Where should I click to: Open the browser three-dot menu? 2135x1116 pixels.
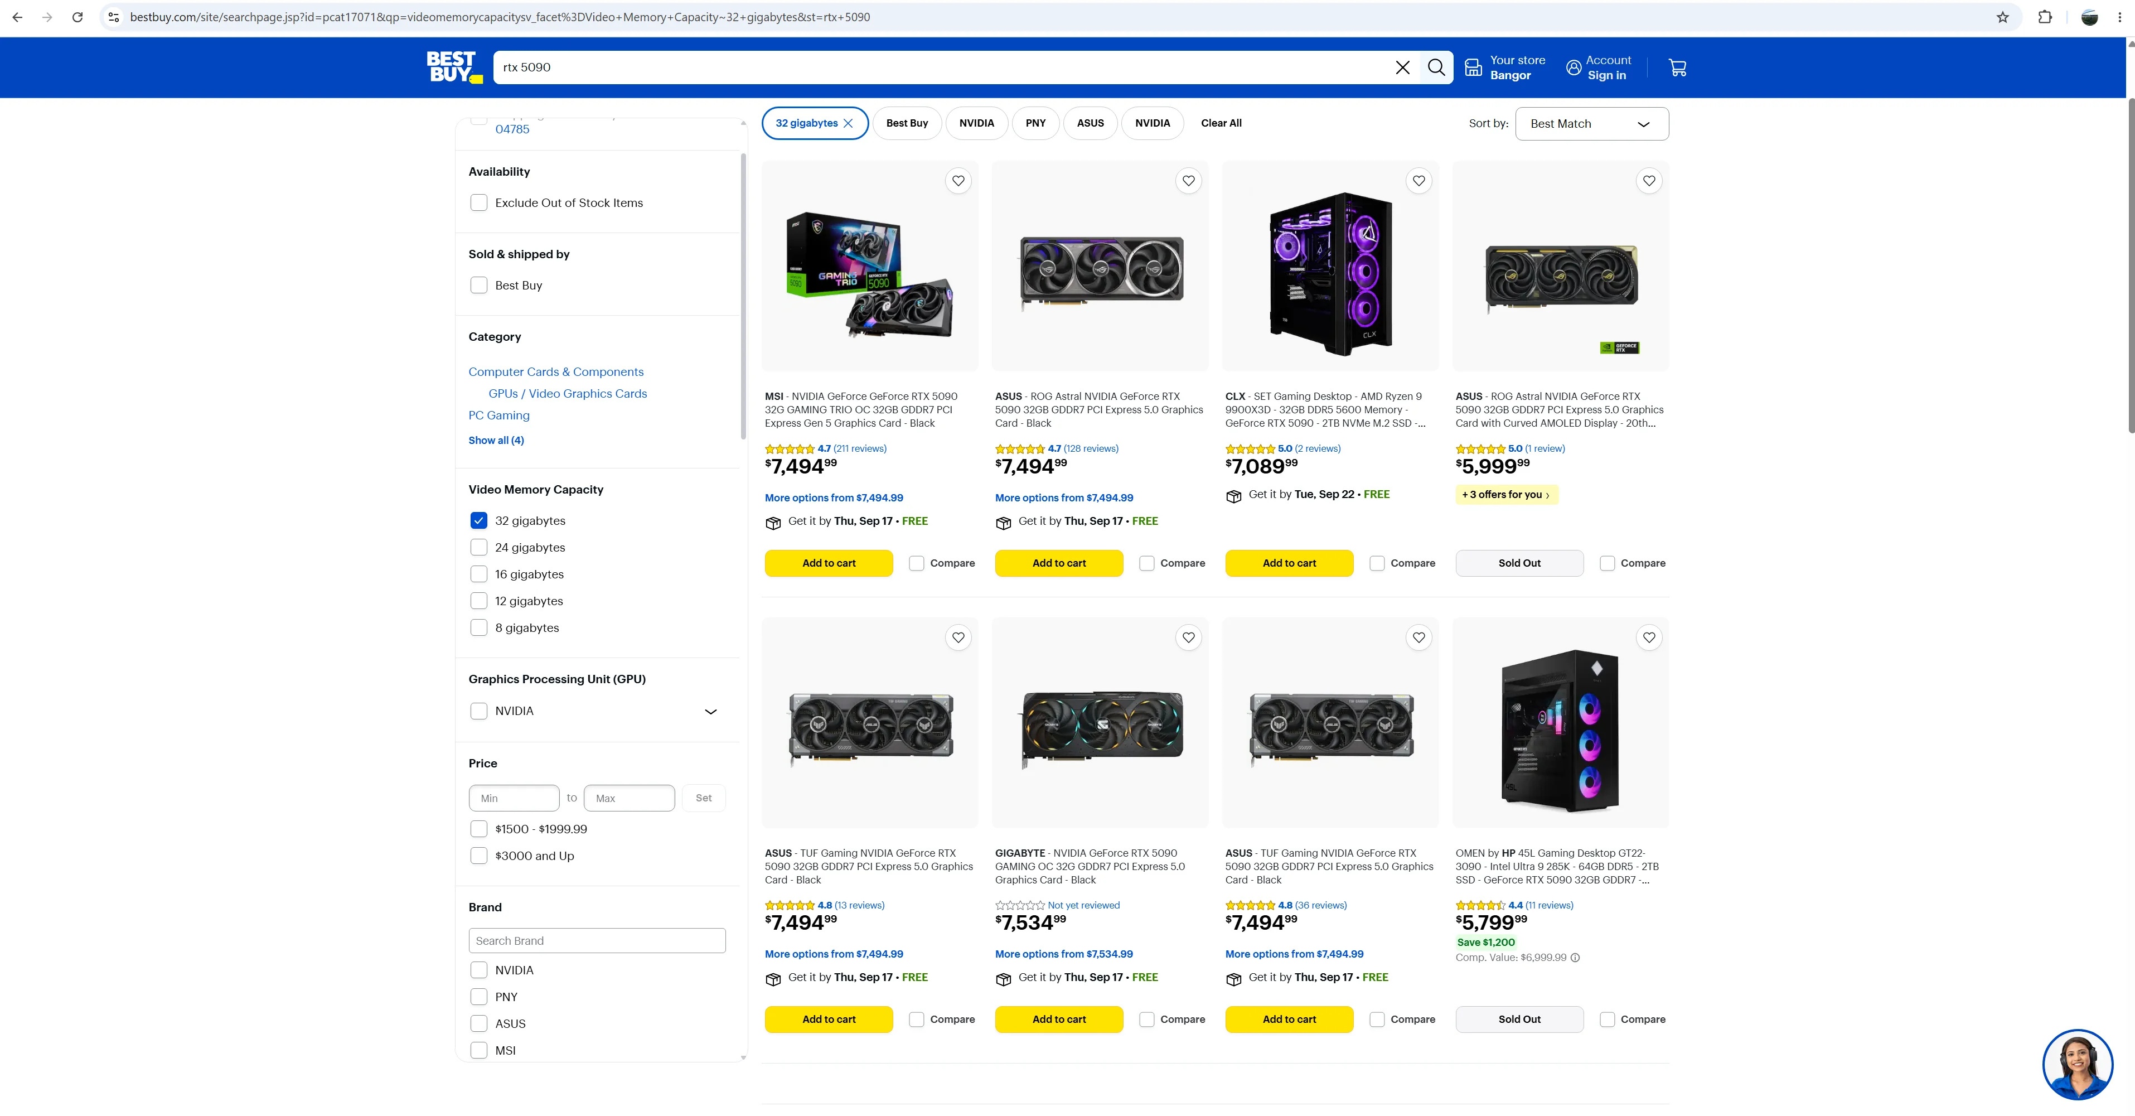tap(2119, 17)
